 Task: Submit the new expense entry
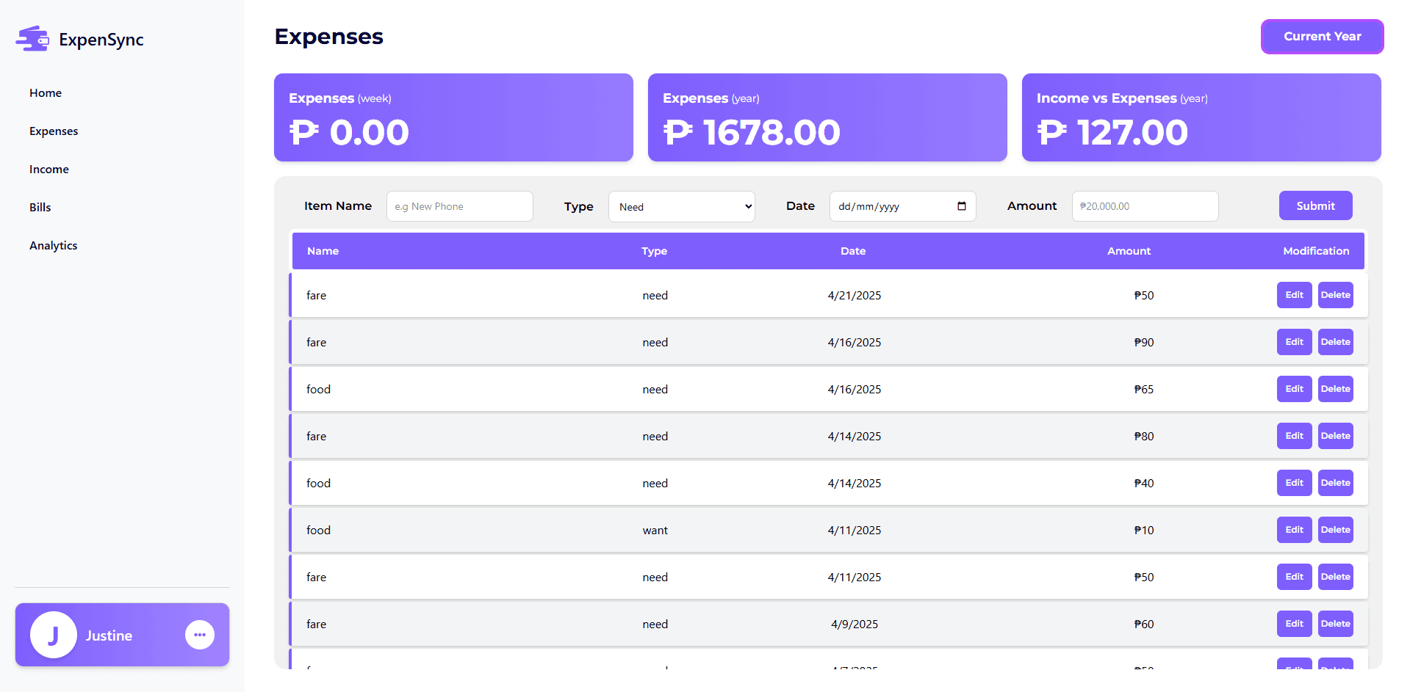pyautogui.click(x=1314, y=206)
